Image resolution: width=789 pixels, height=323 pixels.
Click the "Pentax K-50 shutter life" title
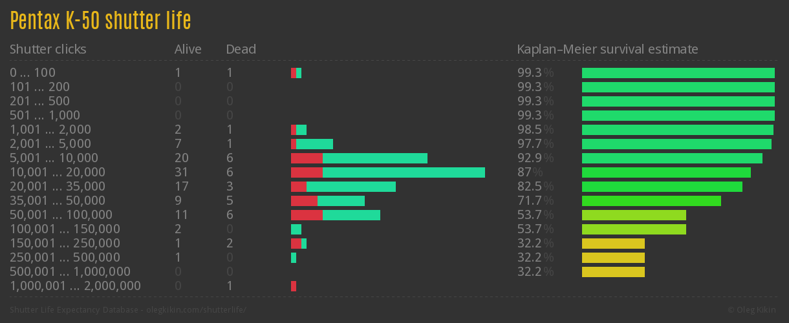point(100,21)
